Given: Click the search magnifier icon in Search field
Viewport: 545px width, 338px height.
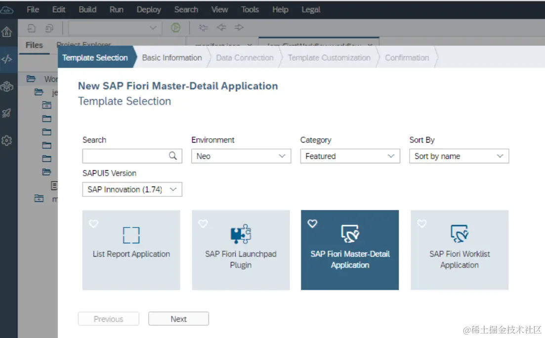Looking at the screenshot, I should point(173,156).
